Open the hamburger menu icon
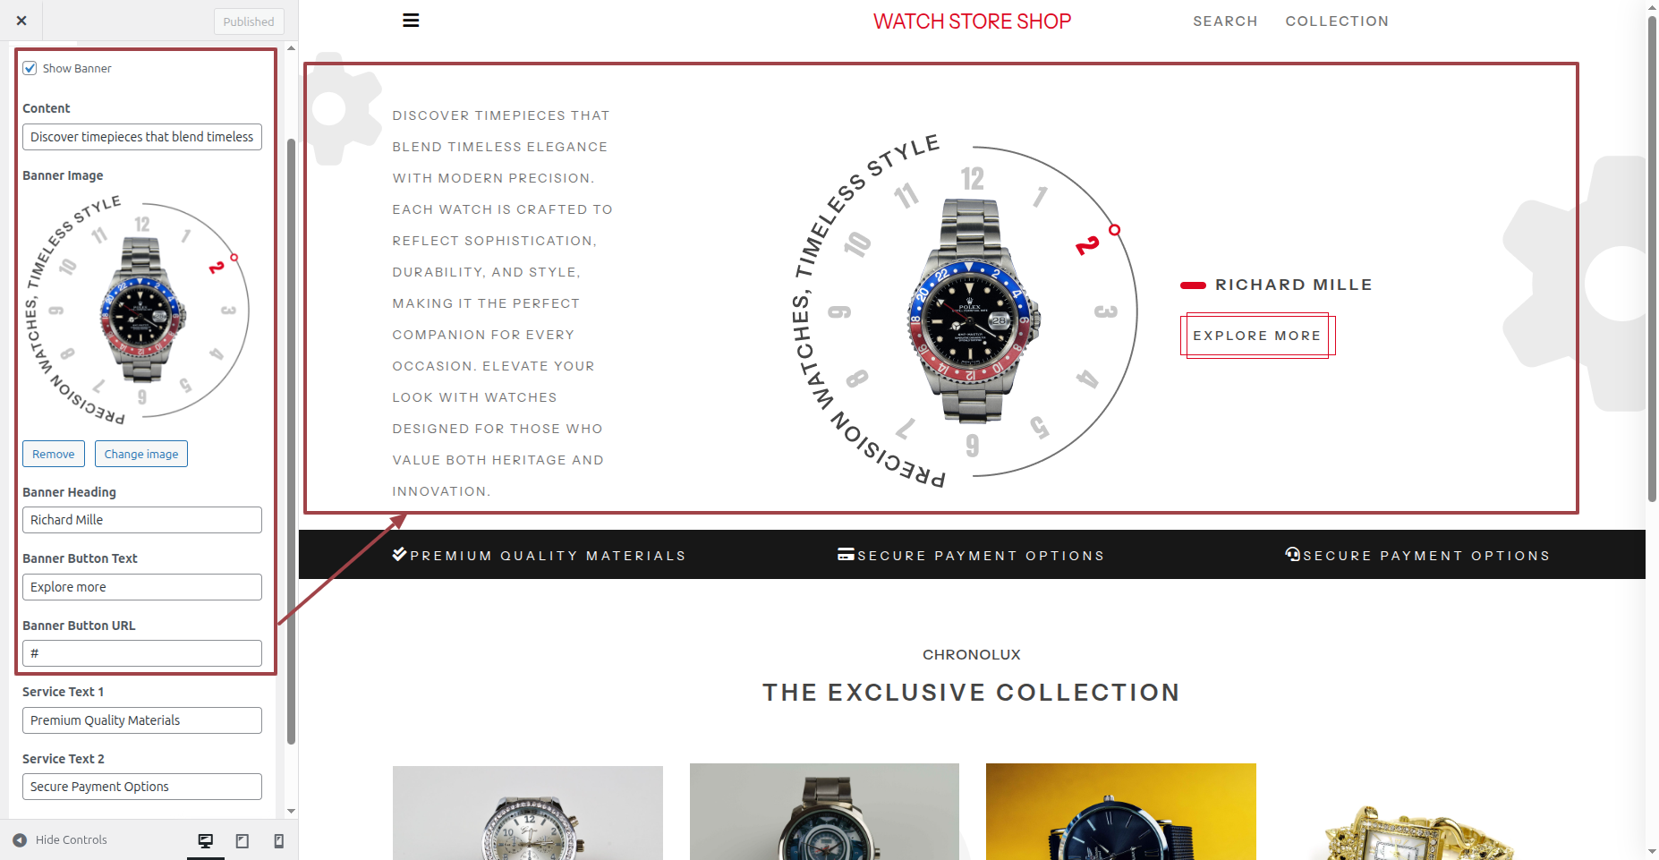Viewport: 1659px width, 860px height. pyautogui.click(x=411, y=21)
